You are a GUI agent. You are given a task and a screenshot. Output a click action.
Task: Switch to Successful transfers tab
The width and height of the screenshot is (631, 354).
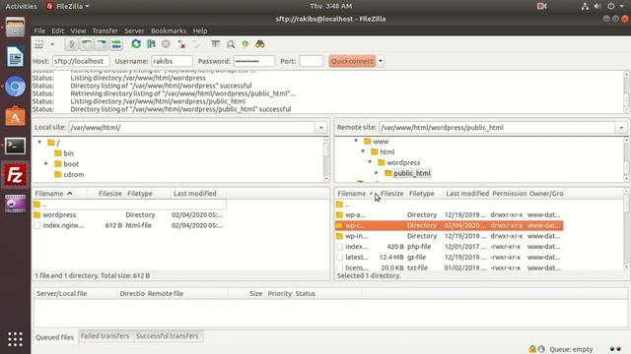pos(168,336)
